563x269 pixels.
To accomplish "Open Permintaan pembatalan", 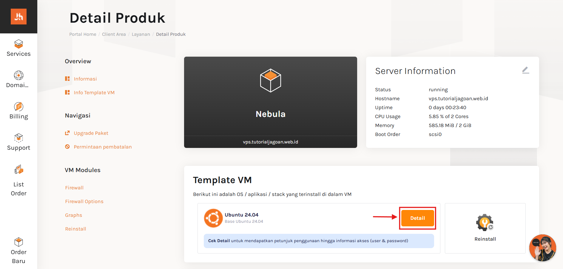I will pos(103,147).
